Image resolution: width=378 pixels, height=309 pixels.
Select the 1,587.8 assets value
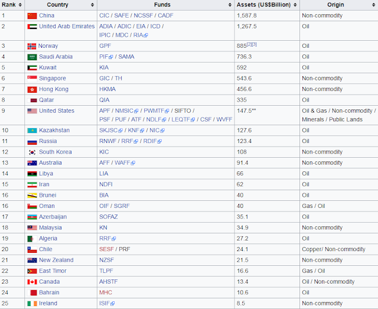[x=247, y=16]
